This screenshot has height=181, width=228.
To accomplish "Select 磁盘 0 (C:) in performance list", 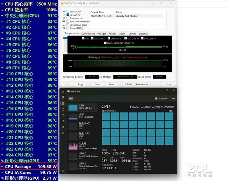I will [x=82, y=126].
